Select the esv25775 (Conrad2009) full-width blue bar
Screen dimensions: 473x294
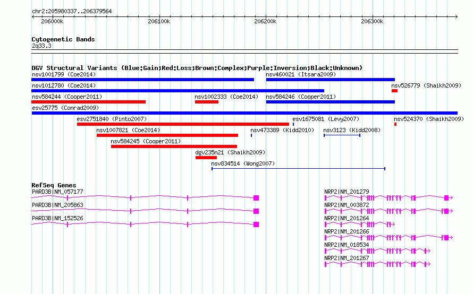pos(244,113)
